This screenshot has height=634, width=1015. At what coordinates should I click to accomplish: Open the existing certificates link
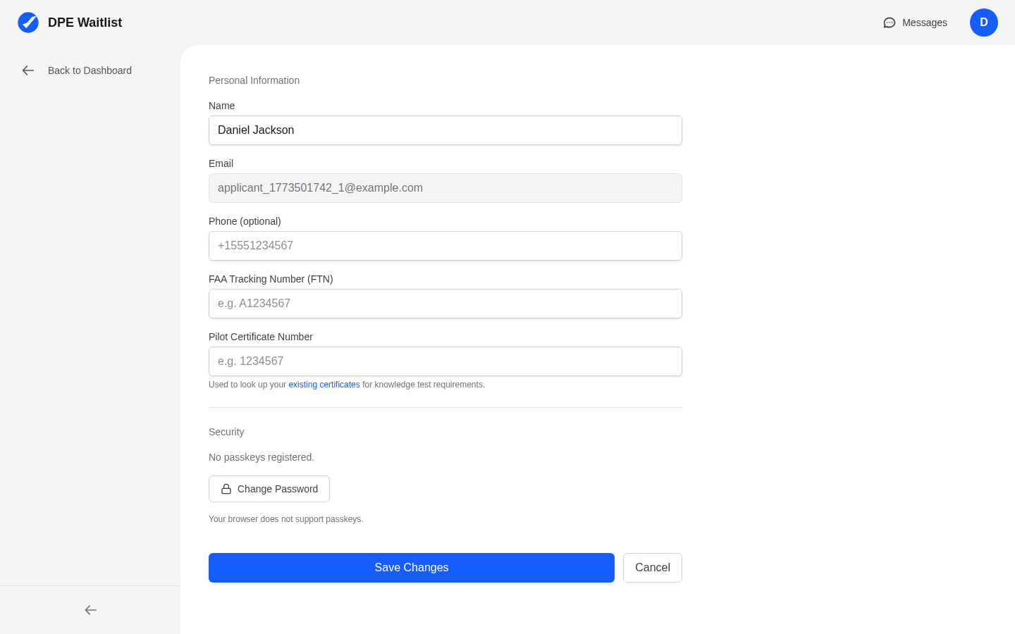click(x=324, y=385)
